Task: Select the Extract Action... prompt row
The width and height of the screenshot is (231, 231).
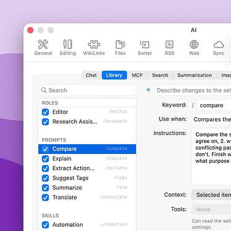Action: 87,168
